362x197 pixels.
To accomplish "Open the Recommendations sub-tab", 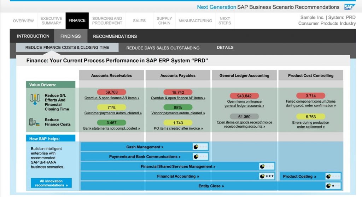I will point(115,36).
